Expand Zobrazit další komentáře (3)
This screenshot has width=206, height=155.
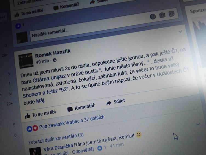pyautogui.click(x=56, y=139)
